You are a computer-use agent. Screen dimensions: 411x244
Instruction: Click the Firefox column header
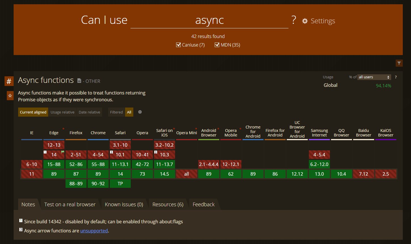point(76,133)
